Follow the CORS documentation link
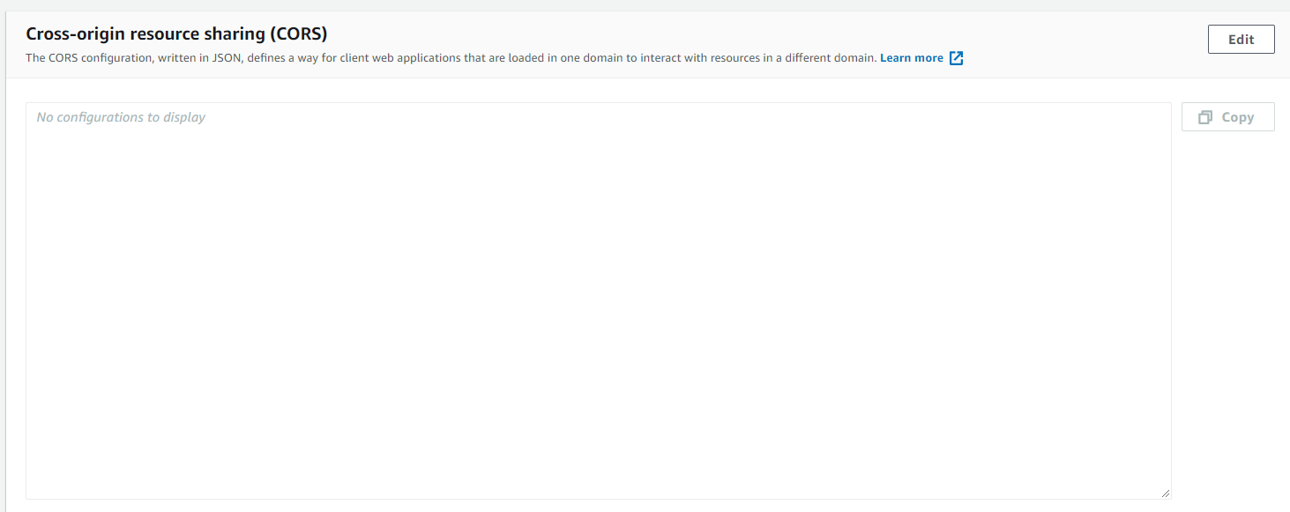Image resolution: width=1290 pixels, height=512 pixels. point(911,57)
